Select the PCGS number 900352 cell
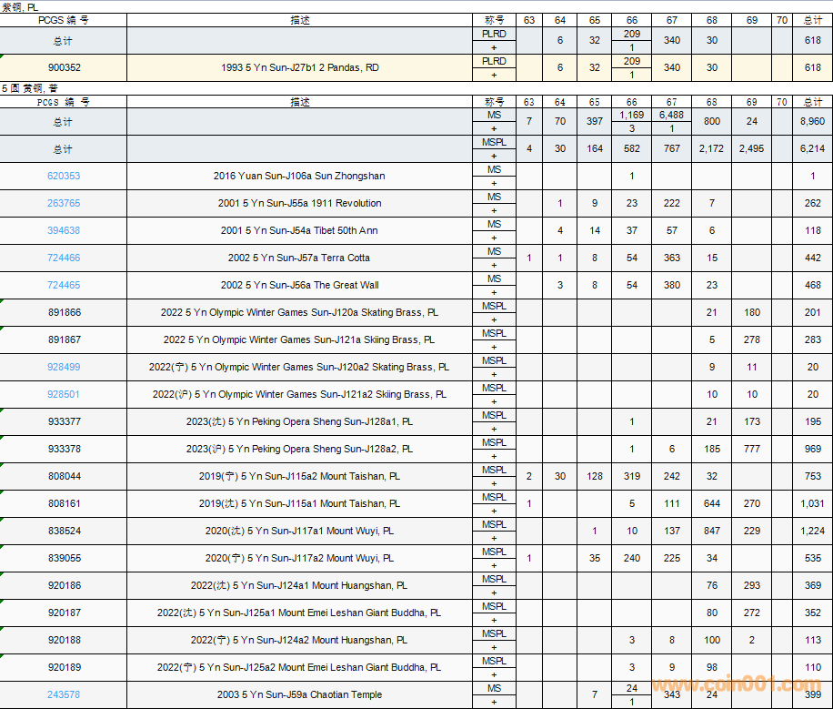Image resolution: width=833 pixels, height=709 pixels. click(64, 67)
